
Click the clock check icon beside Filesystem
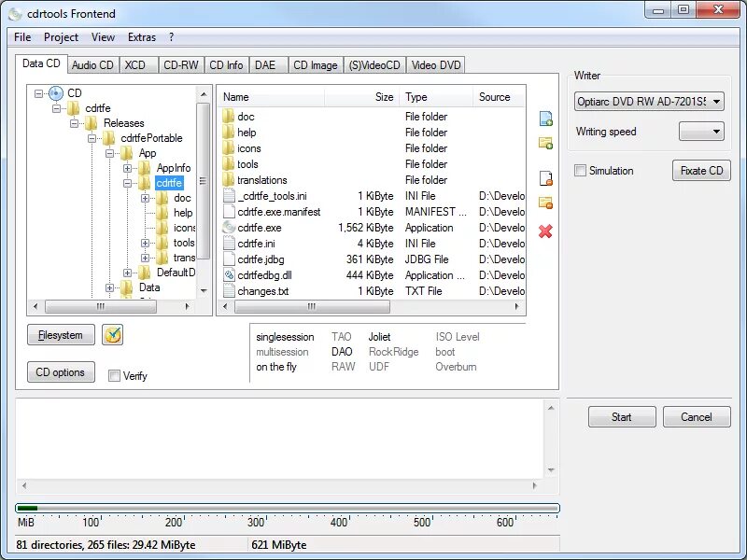112,335
